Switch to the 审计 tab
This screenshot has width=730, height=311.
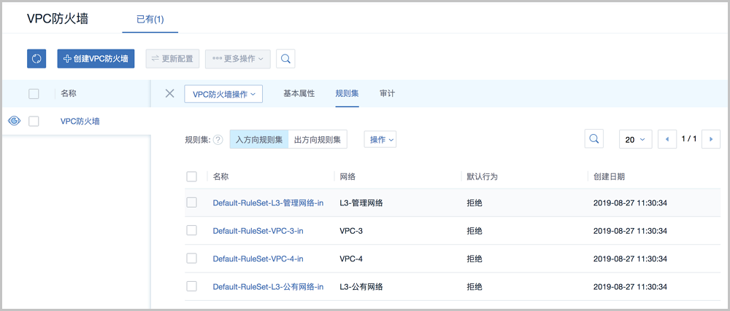pyautogui.click(x=388, y=94)
